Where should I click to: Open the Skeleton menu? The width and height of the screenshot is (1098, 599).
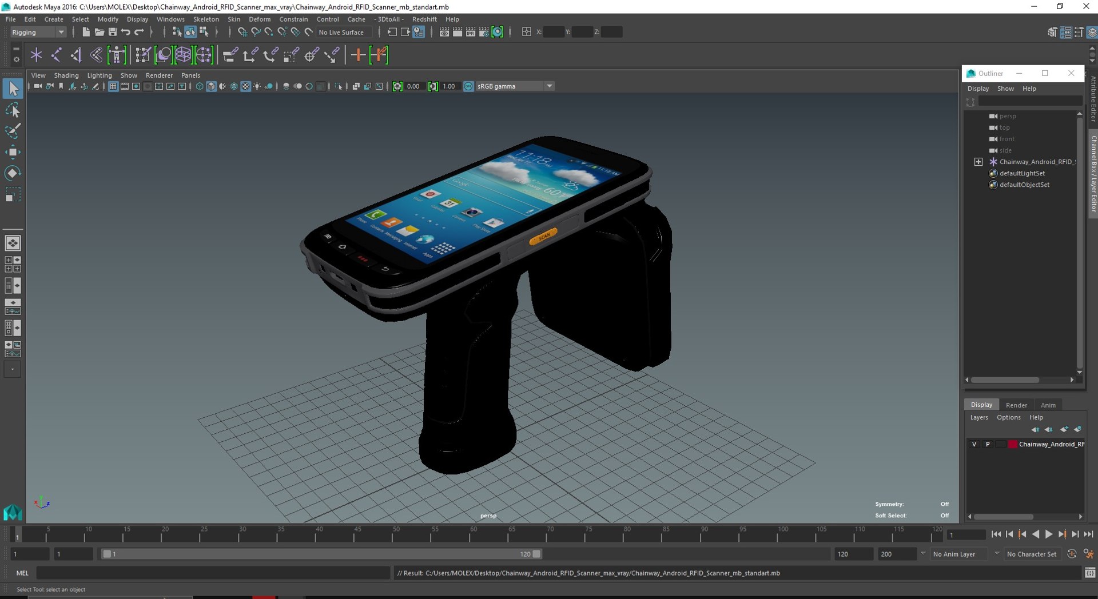tap(206, 19)
